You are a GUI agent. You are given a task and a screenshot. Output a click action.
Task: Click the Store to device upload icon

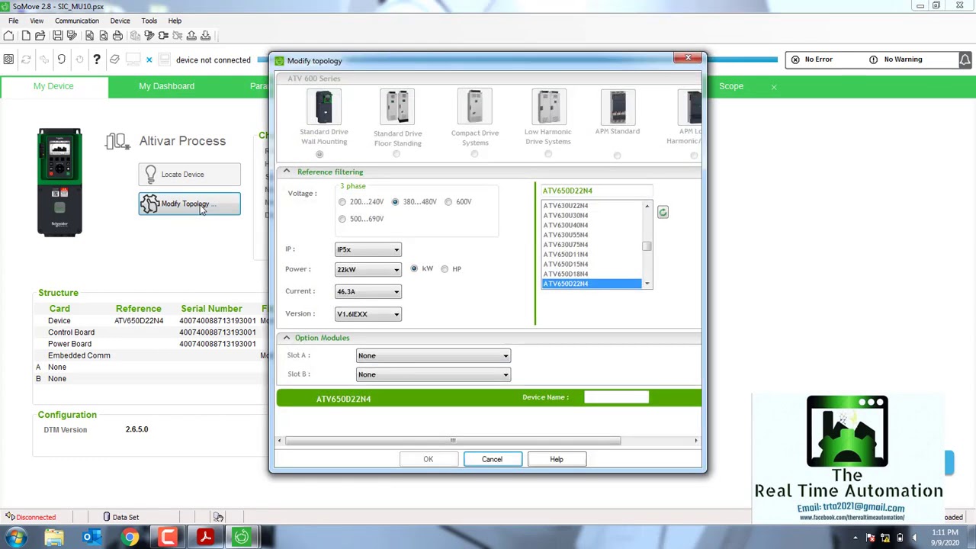(191, 36)
